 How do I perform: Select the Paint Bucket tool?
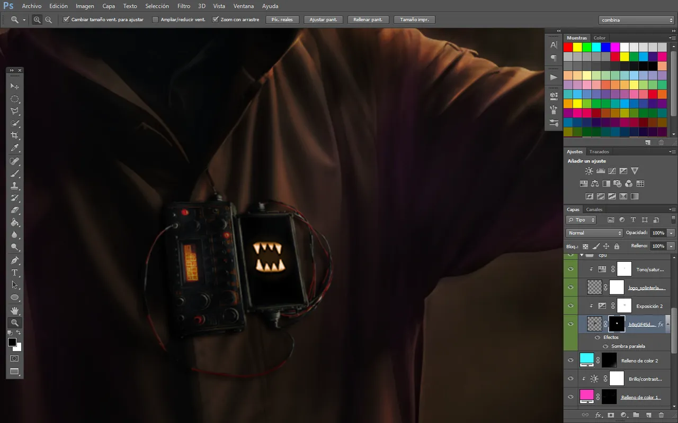(x=15, y=223)
